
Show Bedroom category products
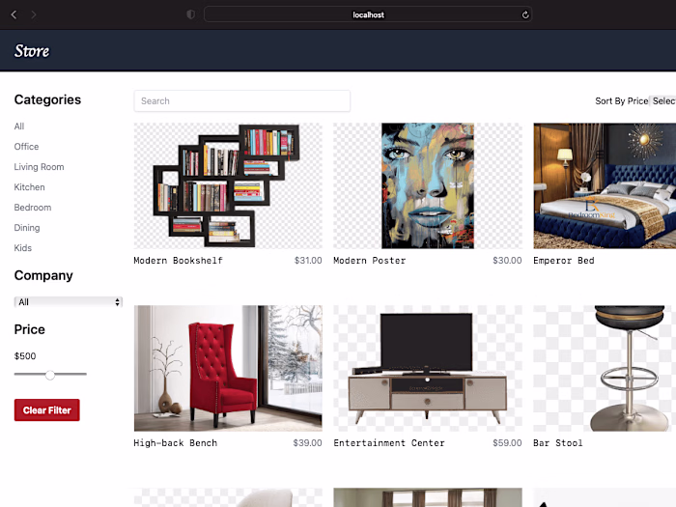(x=32, y=208)
